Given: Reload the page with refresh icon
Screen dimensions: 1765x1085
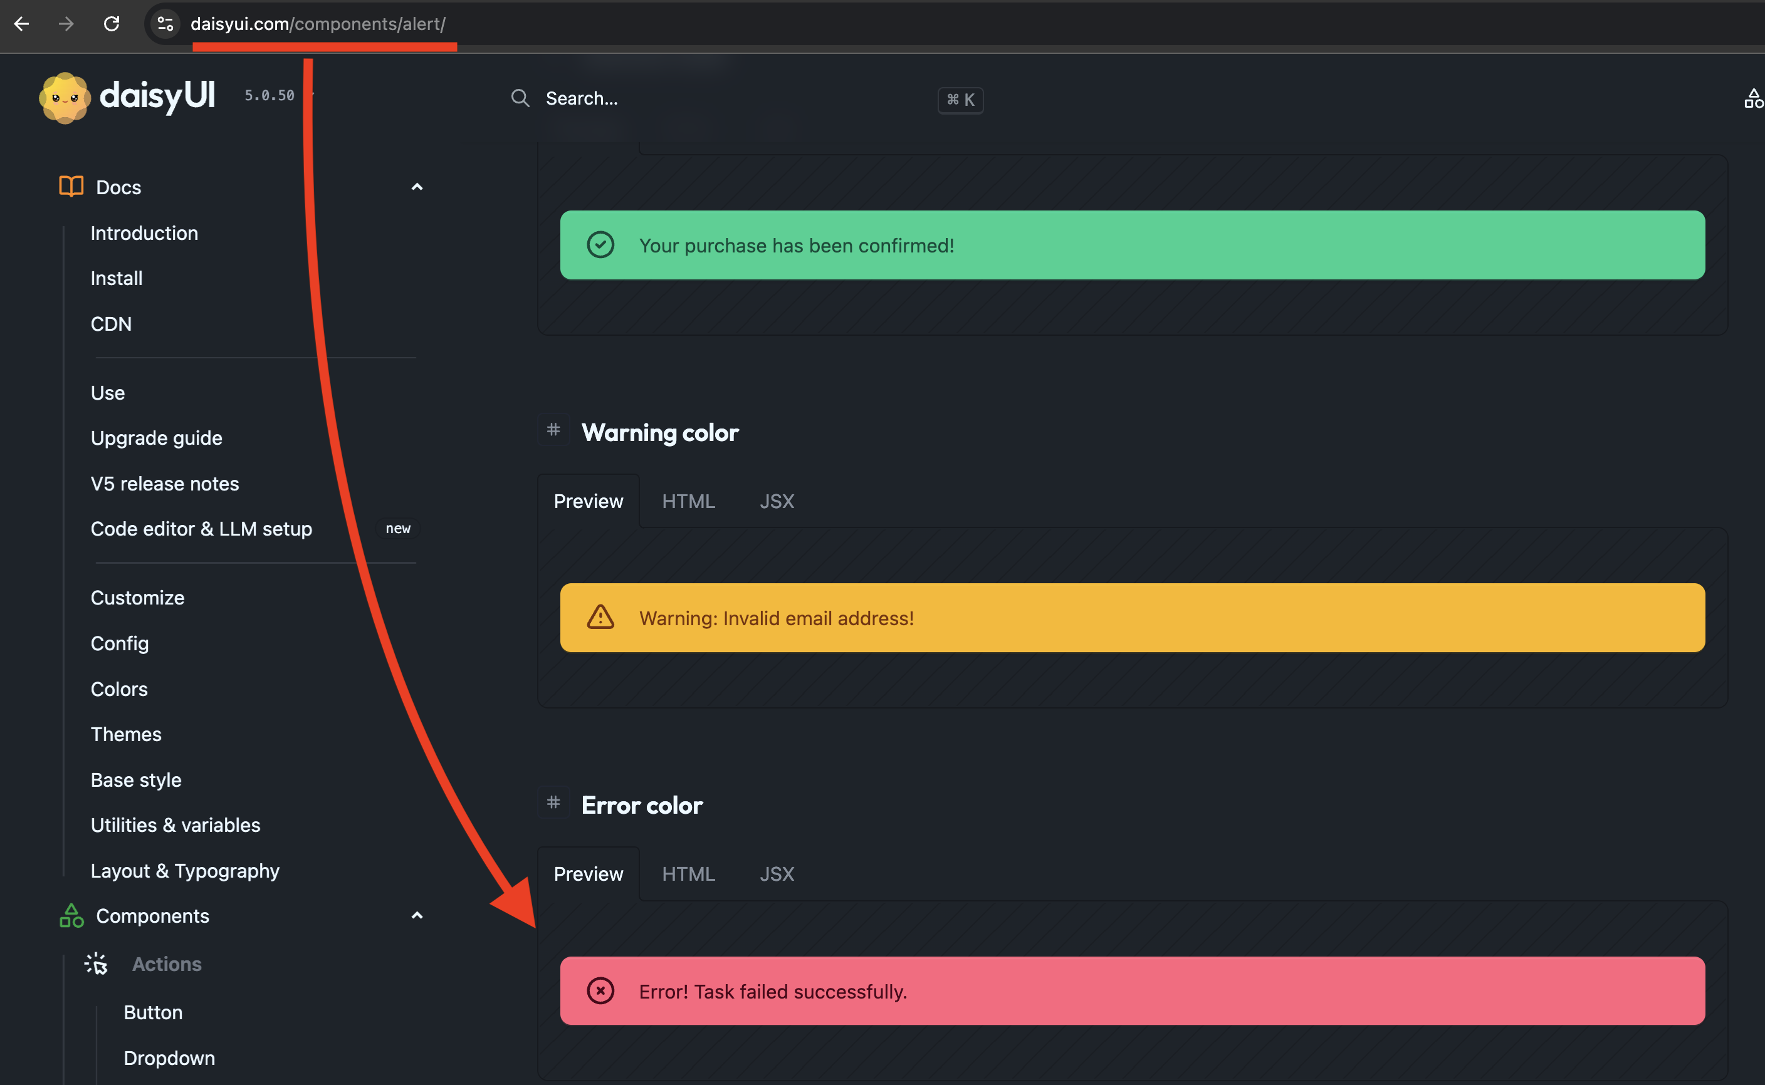Looking at the screenshot, I should point(112,24).
